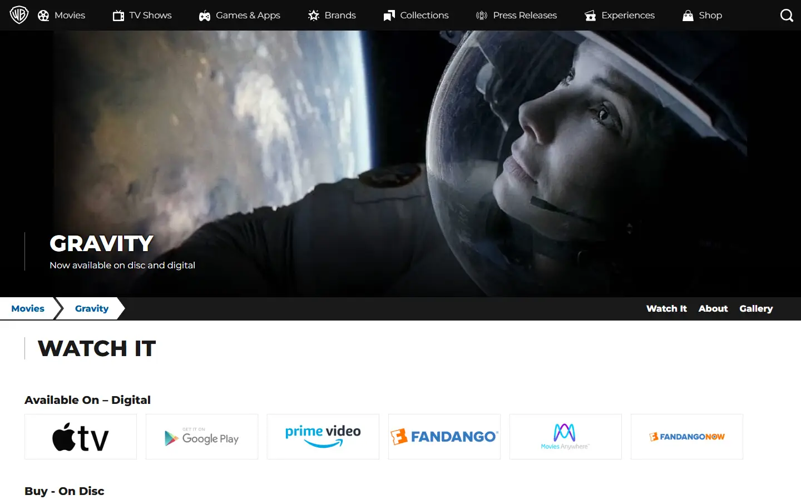Open the Brands menu item

click(340, 16)
